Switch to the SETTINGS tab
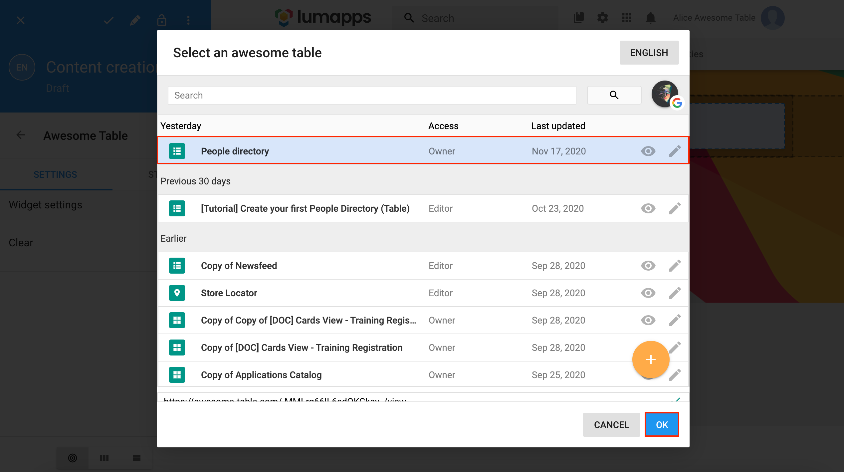The width and height of the screenshot is (844, 472). (x=55, y=174)
